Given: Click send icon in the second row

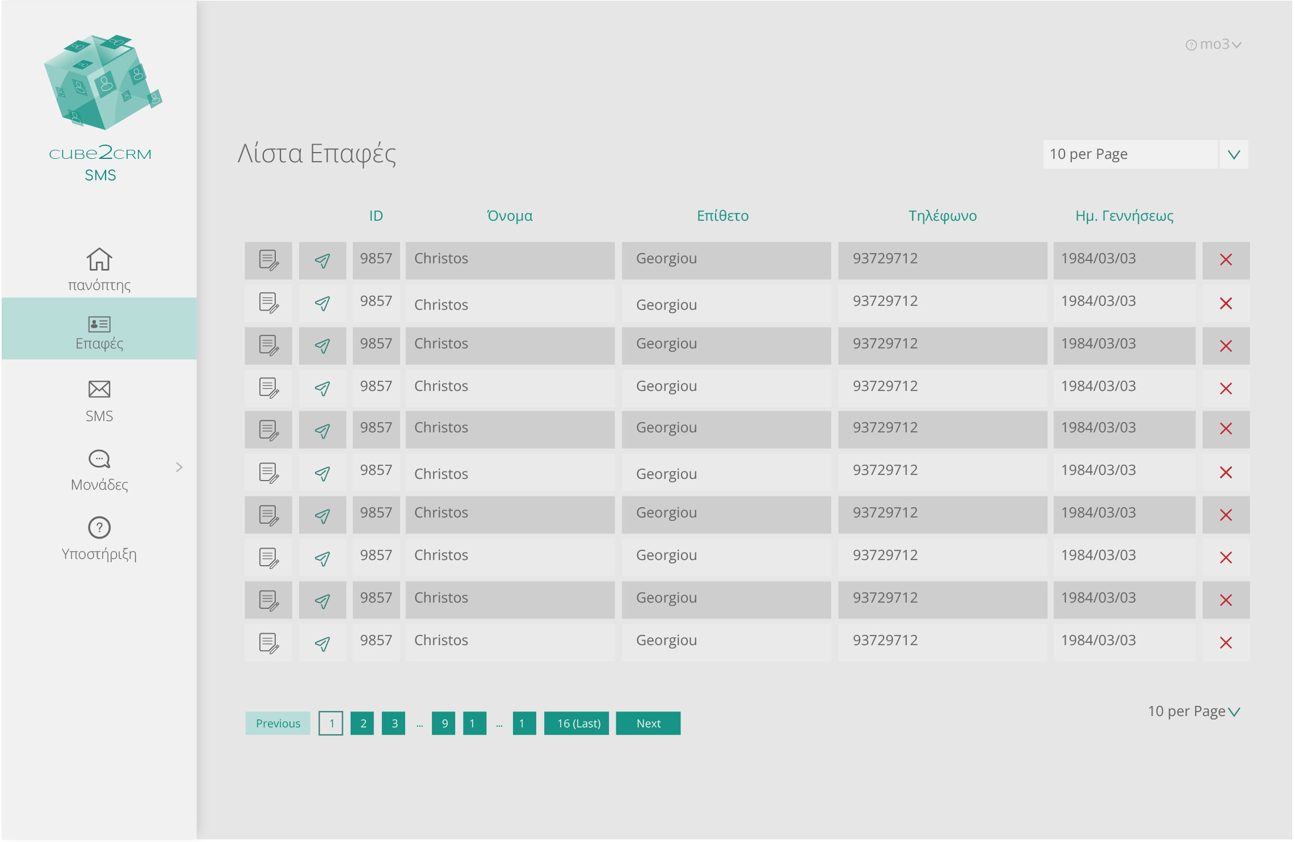Looking at the screenshot, I should [x=322, y=304].
